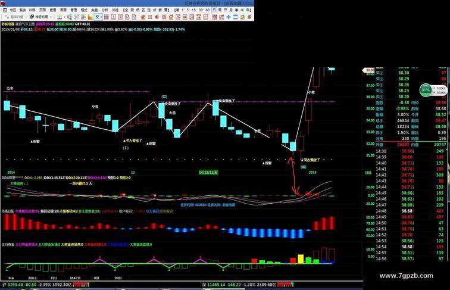This screenshot has width=450, height=290.
Task: Select the 年 yearly period button
Action: pyautogui.click(x=248, y=10)
